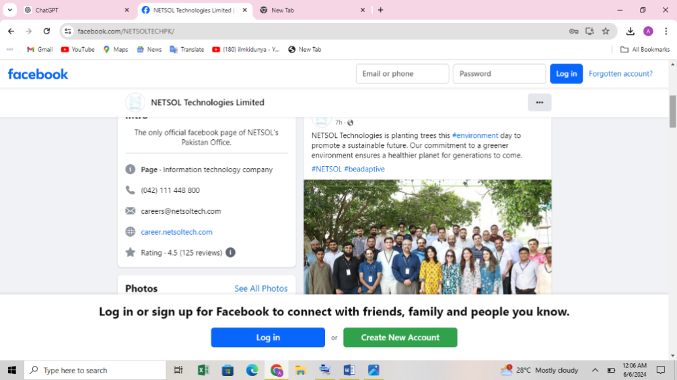Viewport: 677px width, 380px height.
Task: Open a new browser tab
Action: tap(380, 10)
